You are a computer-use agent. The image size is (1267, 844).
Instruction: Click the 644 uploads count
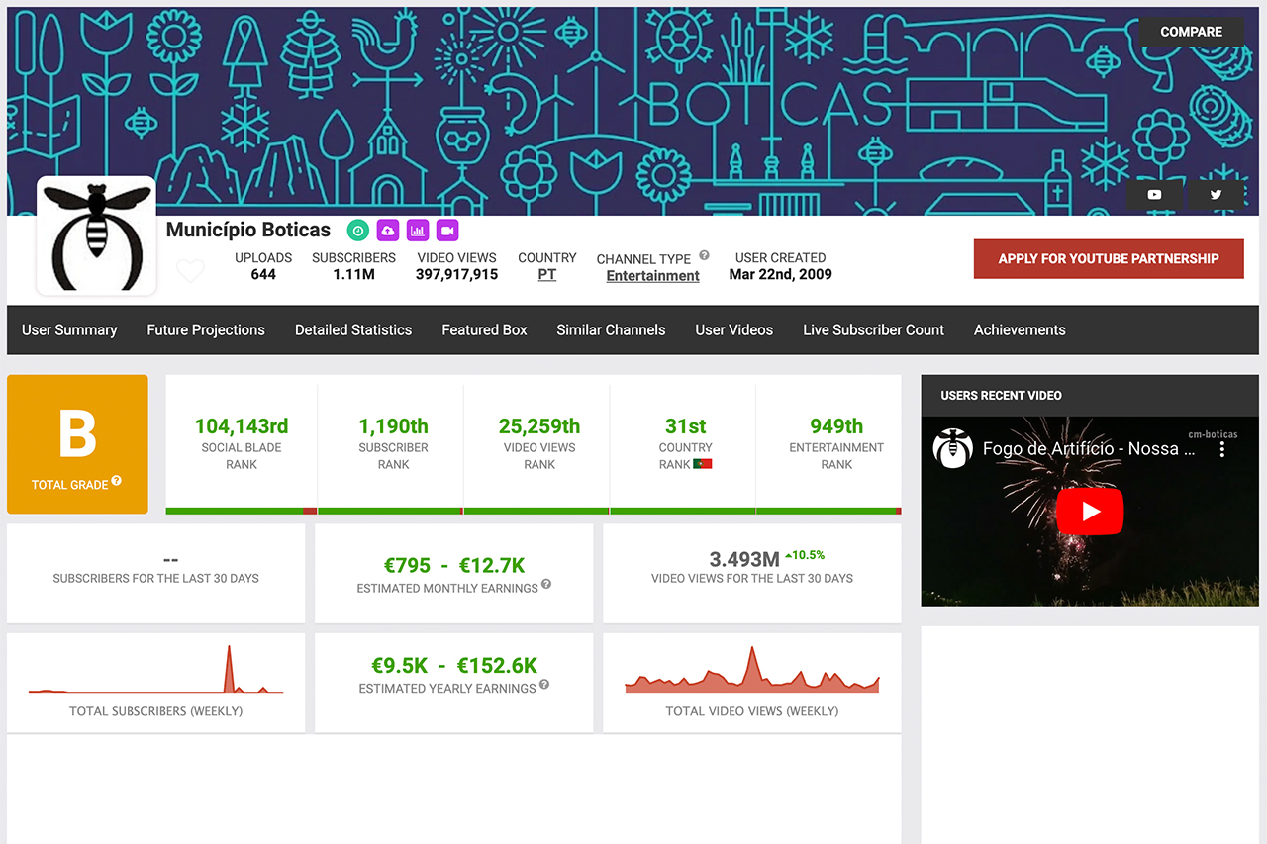(x=263, y=274)
